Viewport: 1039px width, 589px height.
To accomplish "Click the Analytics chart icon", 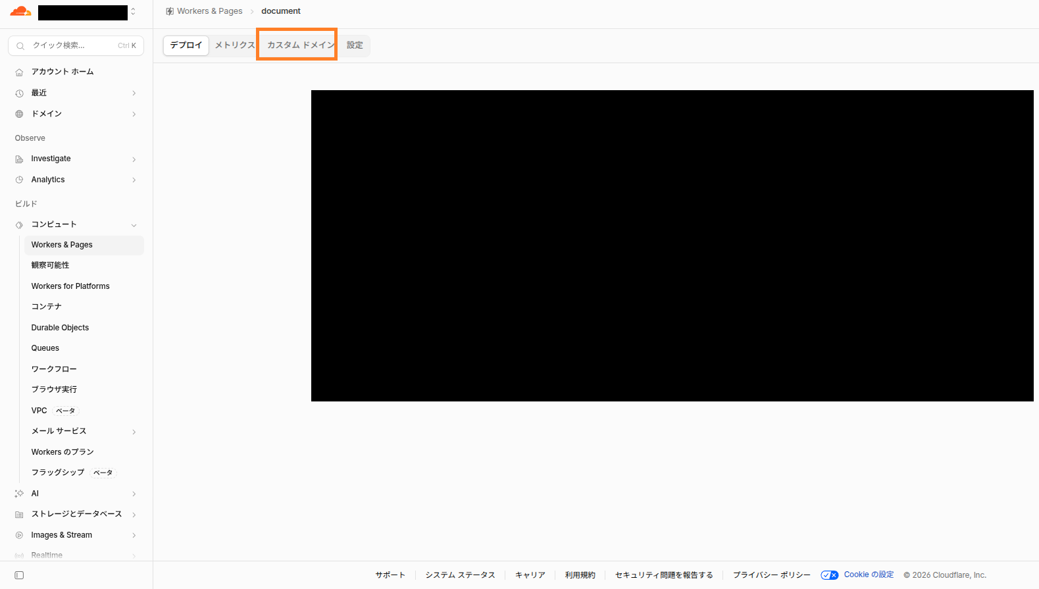I will 19,180.
